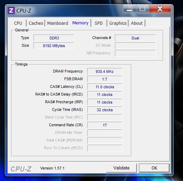The width and height of the screenshot is (183, 181).
Task: Click RAS# Precharge value 11 clocks
Action: point(104,102)
